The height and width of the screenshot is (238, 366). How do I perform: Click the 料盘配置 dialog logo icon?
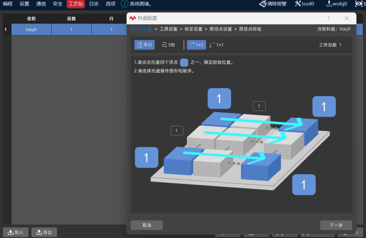[x=133, y=18]
